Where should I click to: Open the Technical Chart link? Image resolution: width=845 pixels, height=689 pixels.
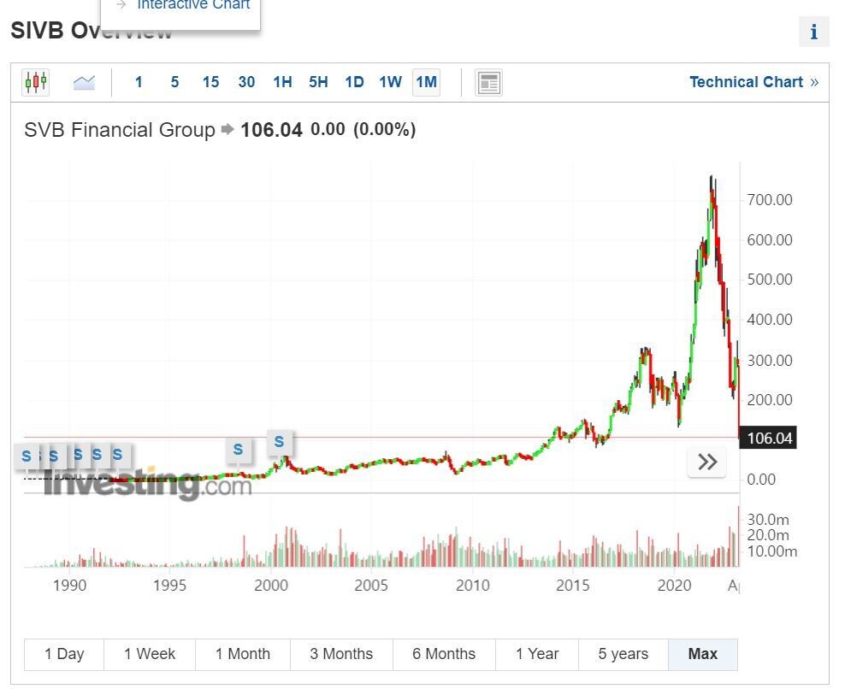pos(753,82)
